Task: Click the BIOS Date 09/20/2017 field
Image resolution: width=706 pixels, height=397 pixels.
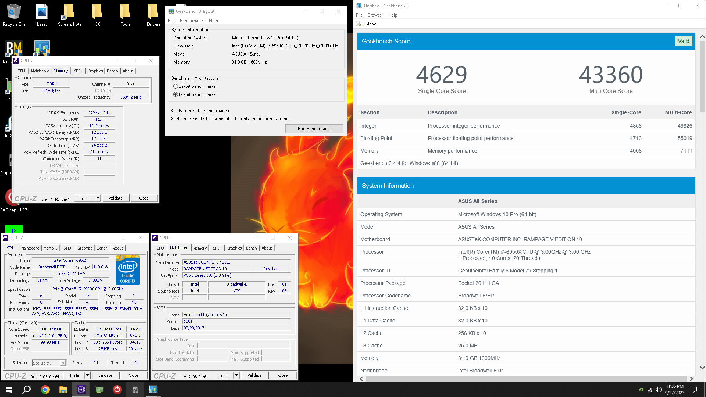Action: pos(236,328)
